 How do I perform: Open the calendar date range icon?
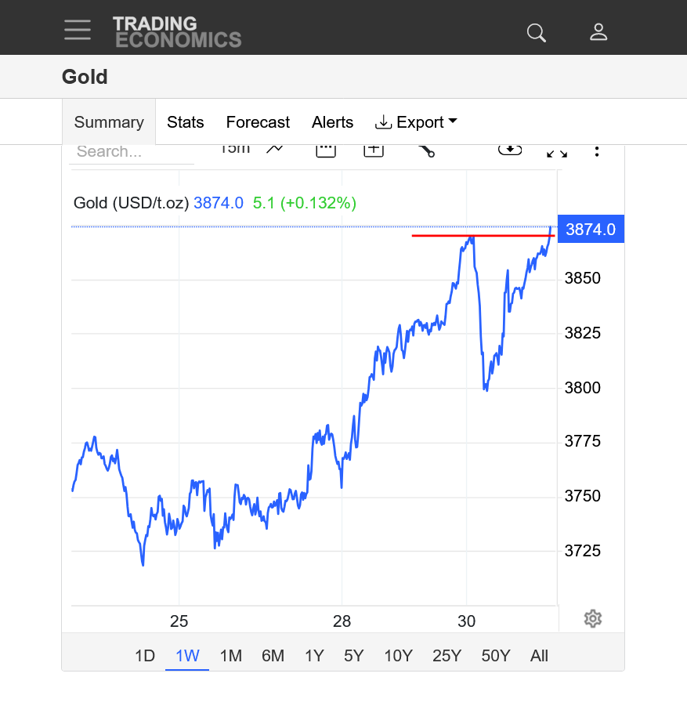click(x=326, y=150)
